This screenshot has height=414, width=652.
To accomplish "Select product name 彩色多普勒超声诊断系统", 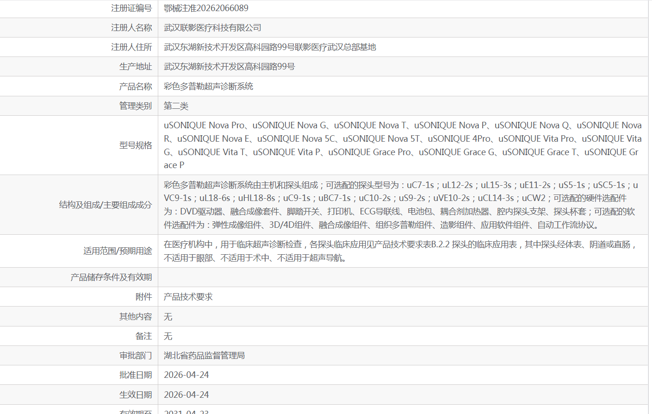I will (208, 87).
